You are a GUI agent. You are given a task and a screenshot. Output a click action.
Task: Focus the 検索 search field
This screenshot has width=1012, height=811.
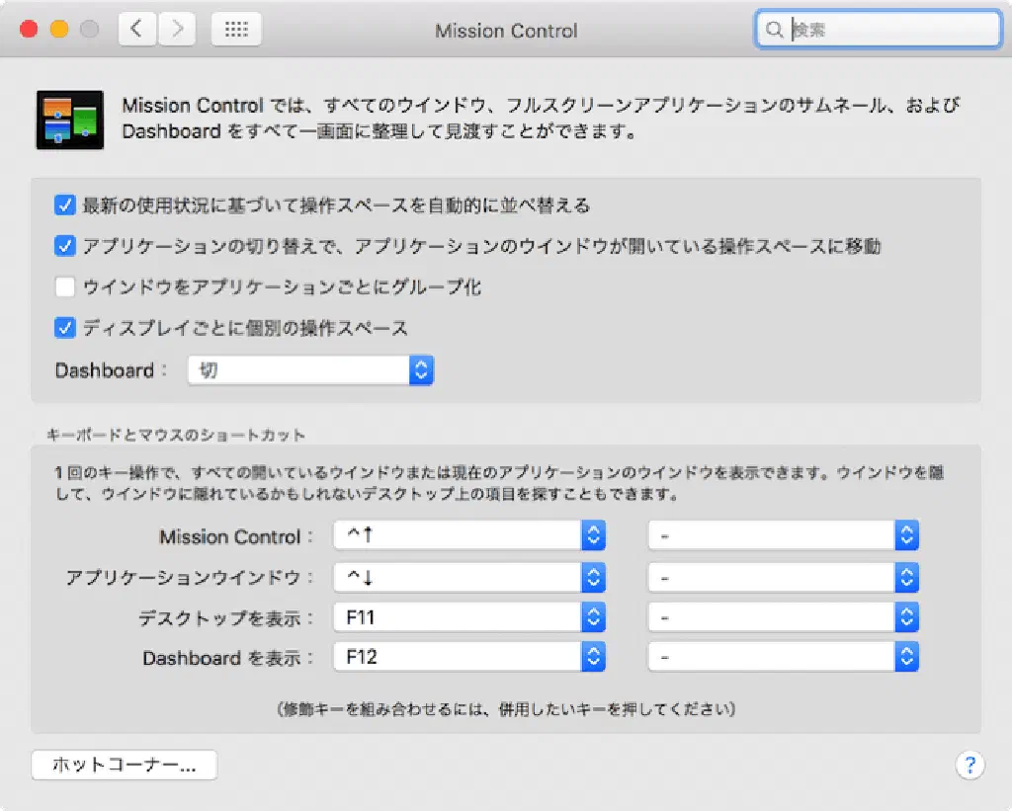(889, 31)
